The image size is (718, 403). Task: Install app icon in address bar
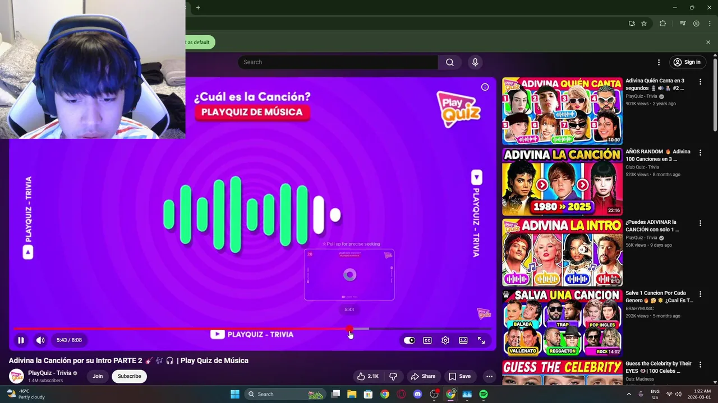coord(632,24)
